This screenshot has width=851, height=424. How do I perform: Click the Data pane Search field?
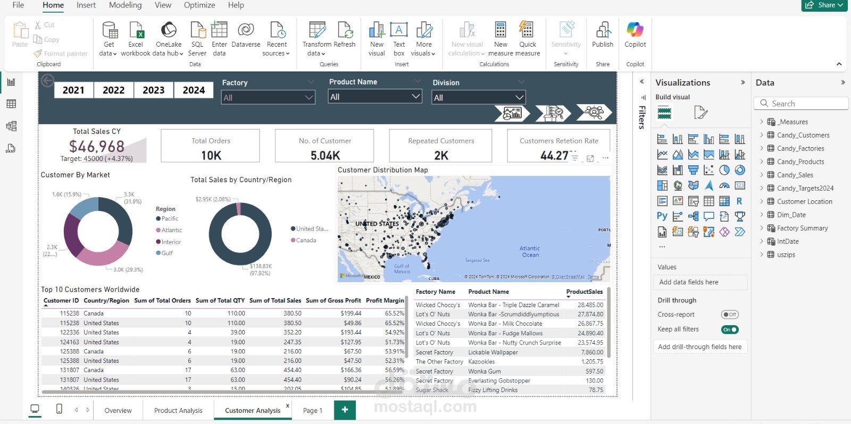click(x=801, y=104)
